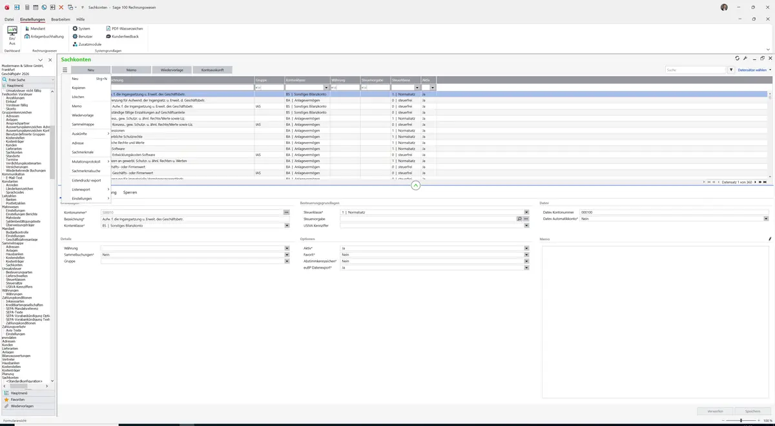Open the Datev Automatikkonto dropdown
Screen dimensions: 775x426
click(766, 219)
